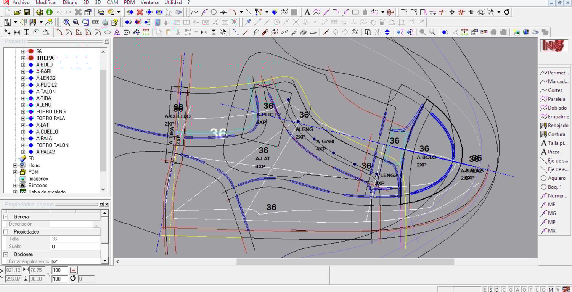Toggle the 'Cortar ángulos vivos' checkbox
The width and height of the screenshot is (572, 292).
tap(55, 262)
